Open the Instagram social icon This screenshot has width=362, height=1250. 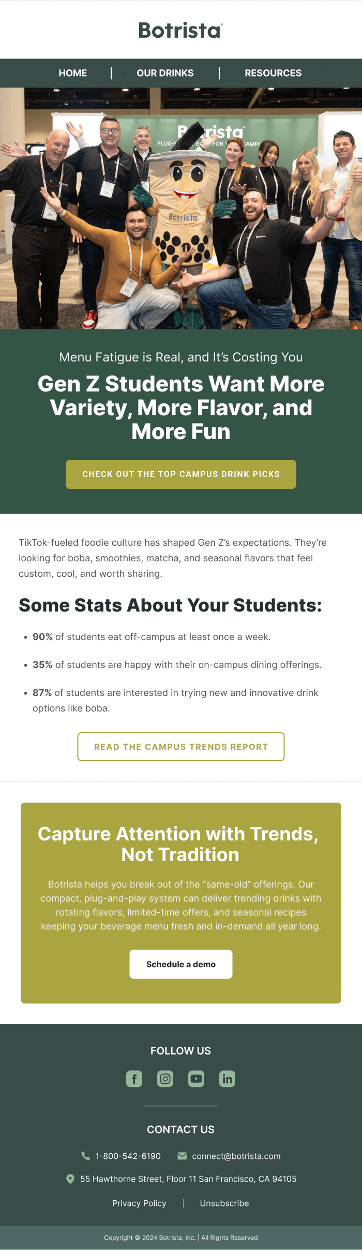pos(165,1079)
